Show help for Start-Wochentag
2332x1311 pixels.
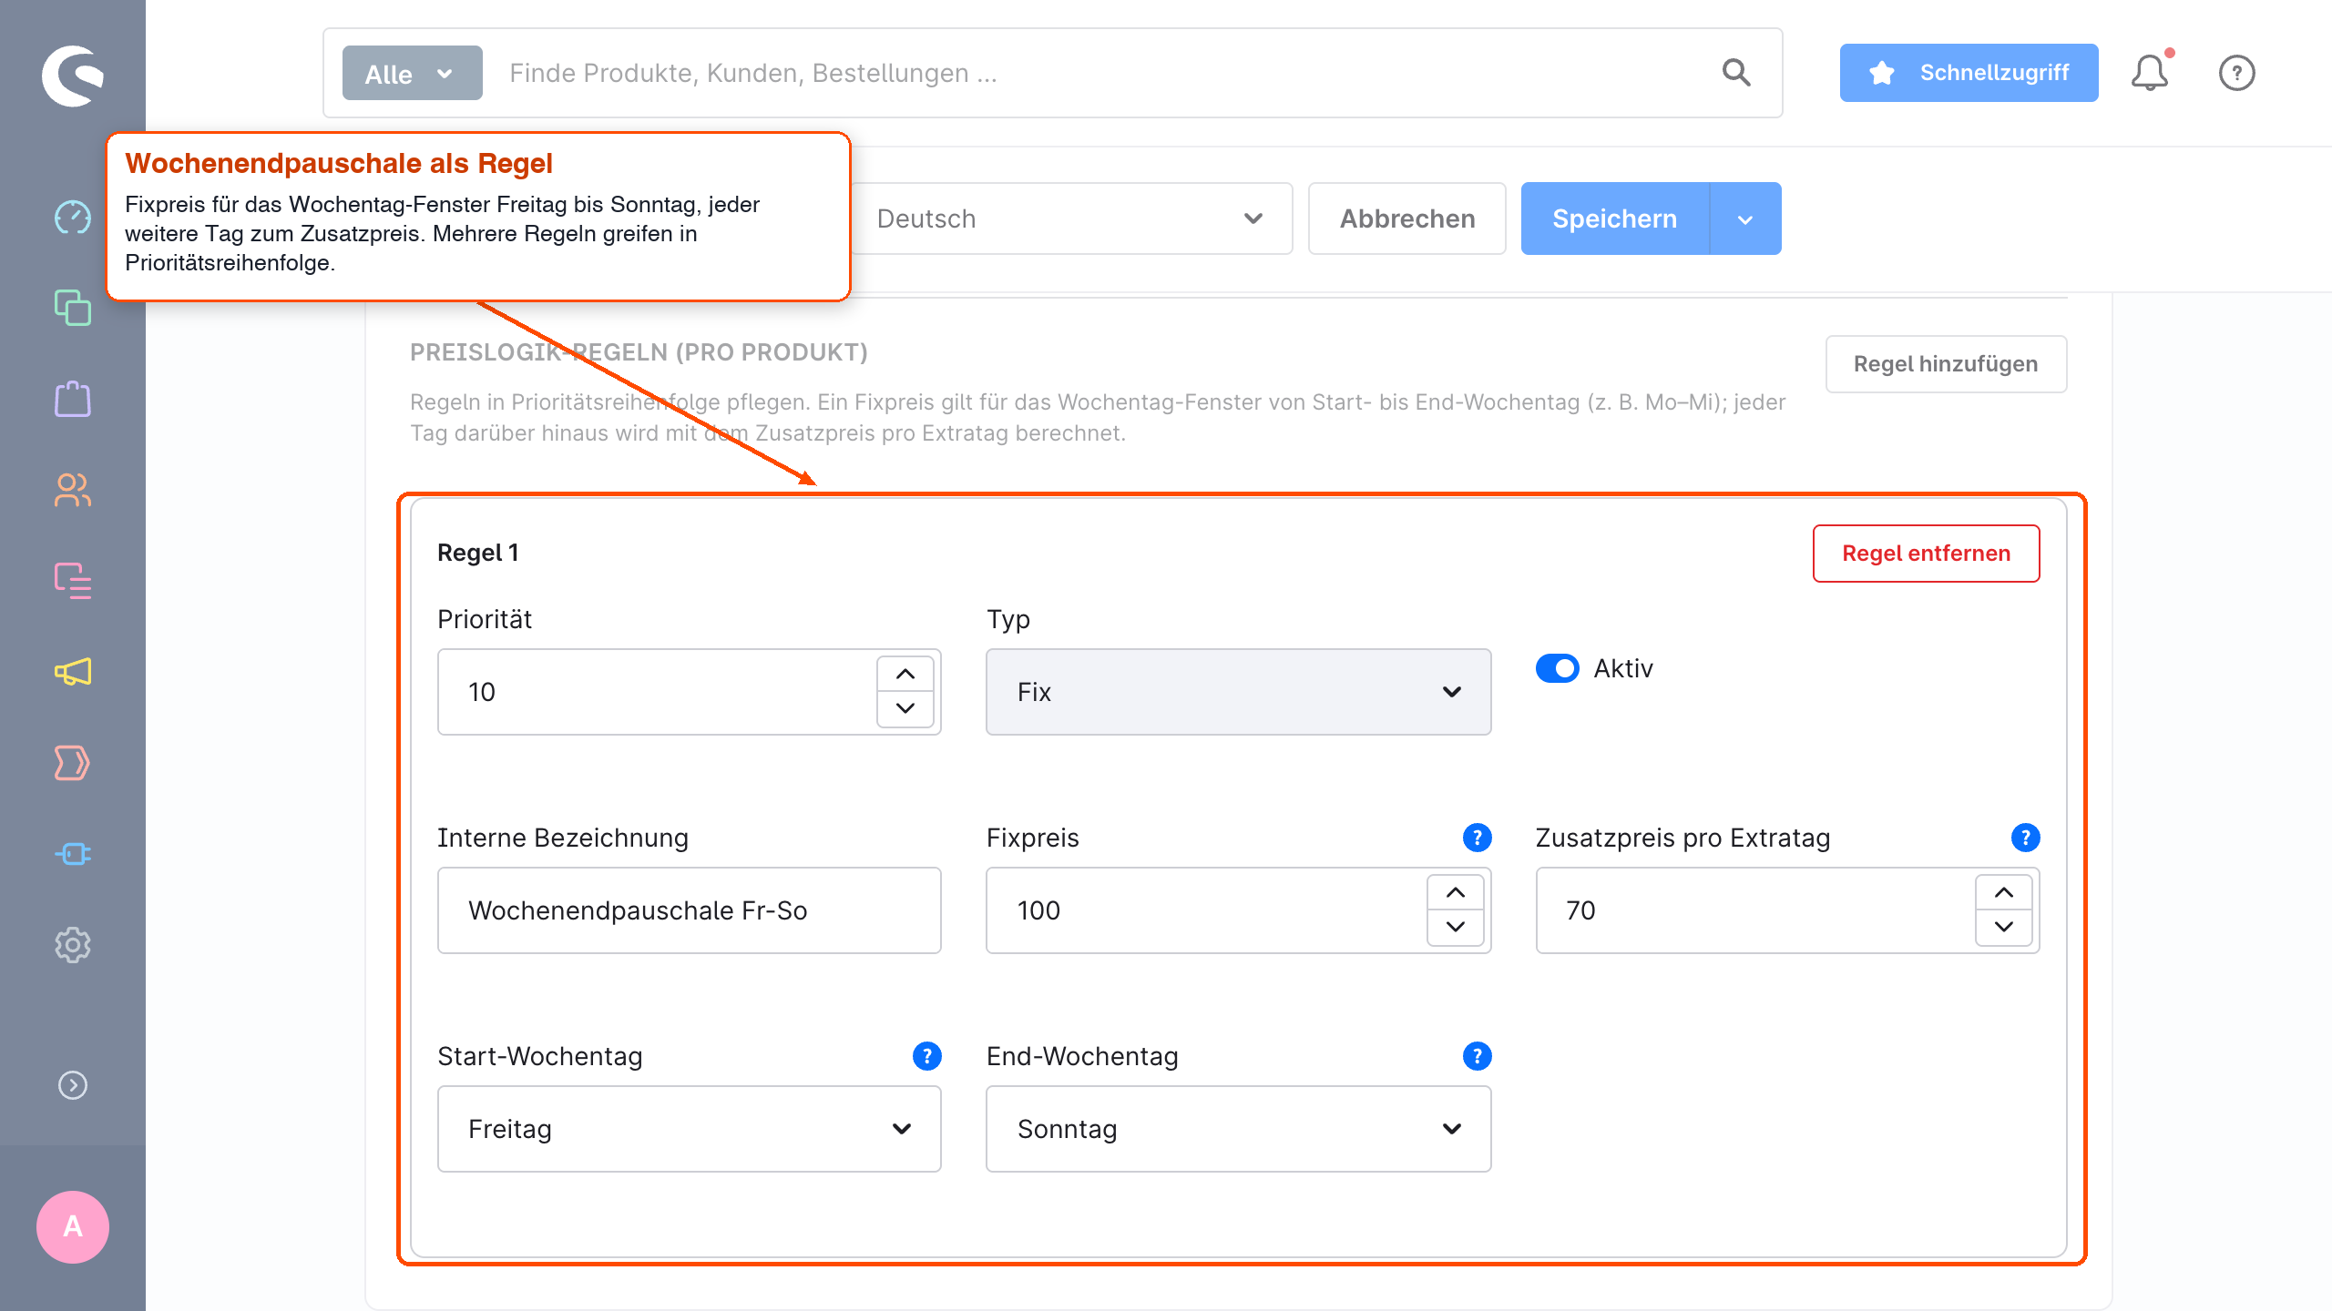(x=926, y=1056)
